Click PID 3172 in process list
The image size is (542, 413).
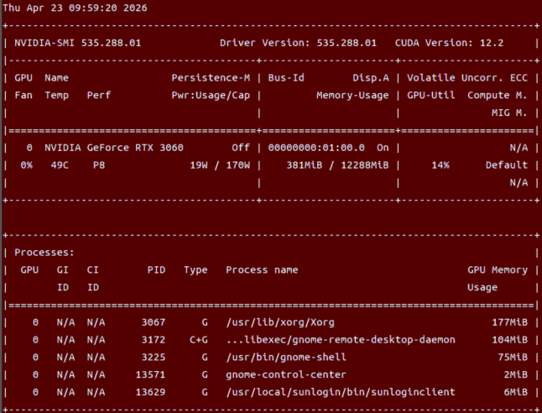point(154,340)
